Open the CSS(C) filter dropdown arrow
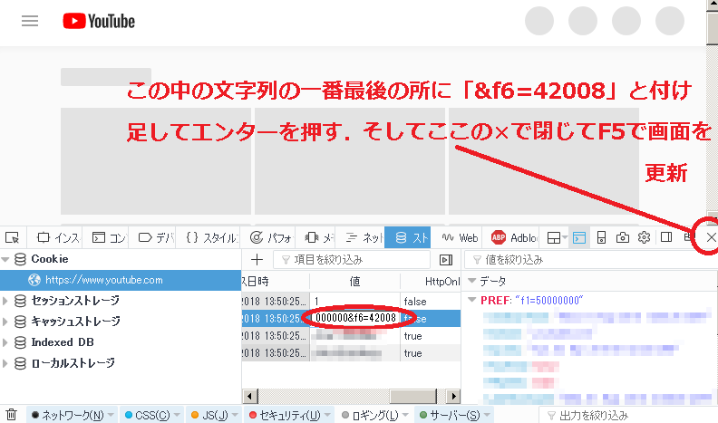This screenshot has width=718, height=423. coord(177,415)
